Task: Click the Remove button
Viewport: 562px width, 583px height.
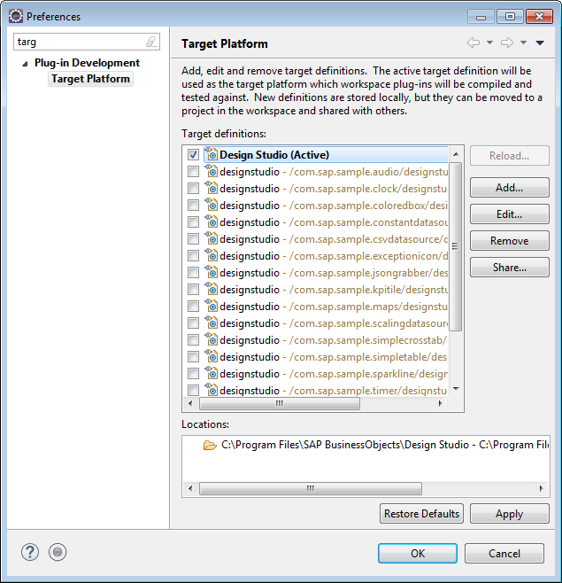Action: pyautogui.click(x=509, y=241)
